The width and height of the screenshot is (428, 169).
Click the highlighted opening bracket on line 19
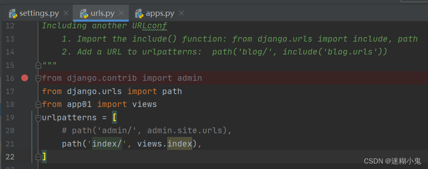(x=115, y=118)
